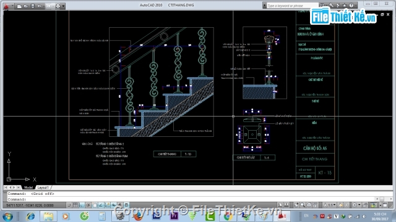This screenshot has width=396, height=222.
Task: Open Firefox from taskbar
Action: pyautogui.click(x=139, y=216)
